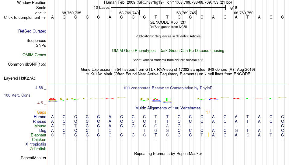Click the 'Zebrafish' species label

tap(38, 149)
